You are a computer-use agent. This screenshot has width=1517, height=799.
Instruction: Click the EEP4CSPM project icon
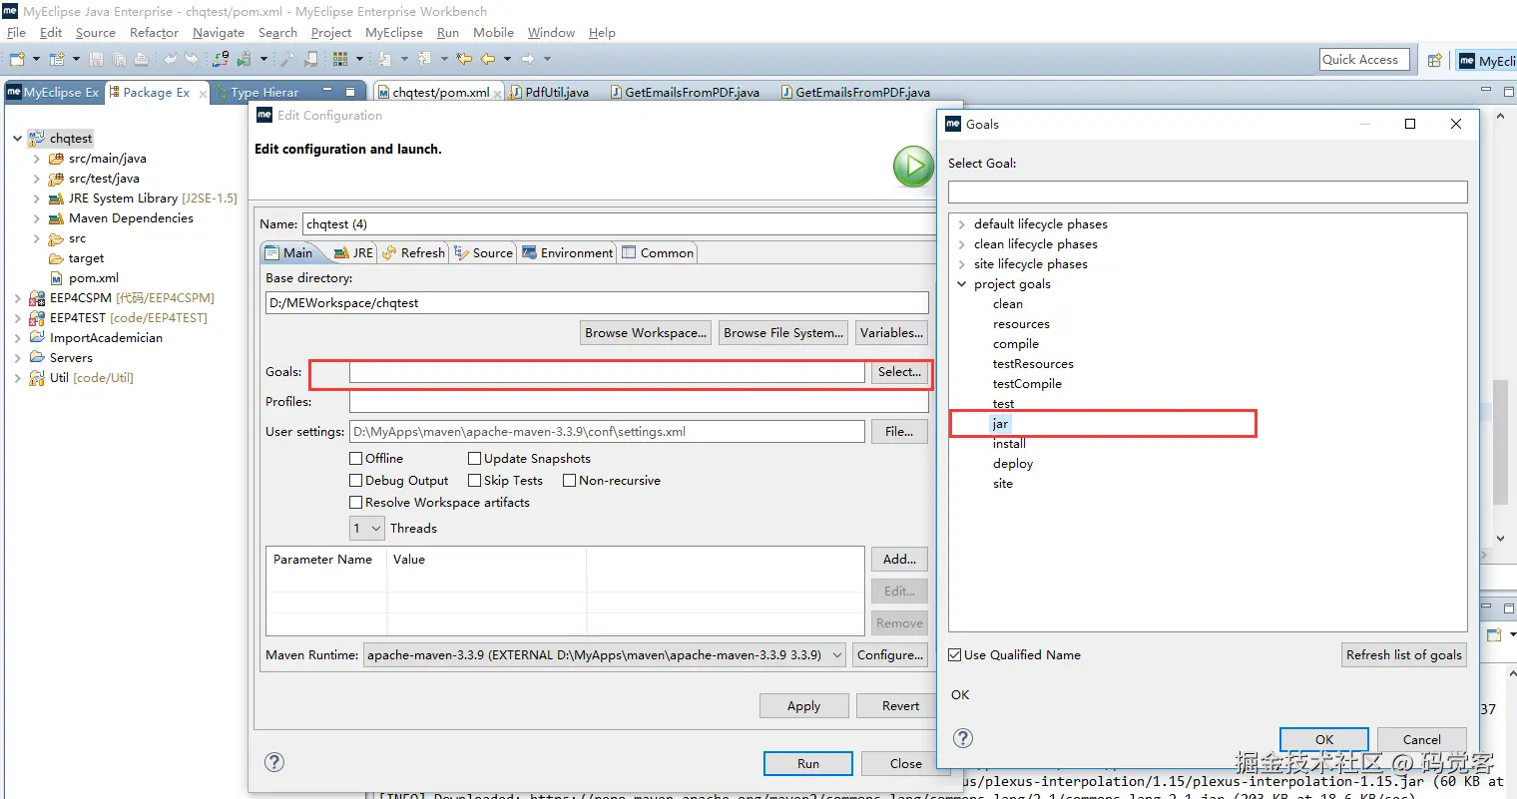point(37,298)
